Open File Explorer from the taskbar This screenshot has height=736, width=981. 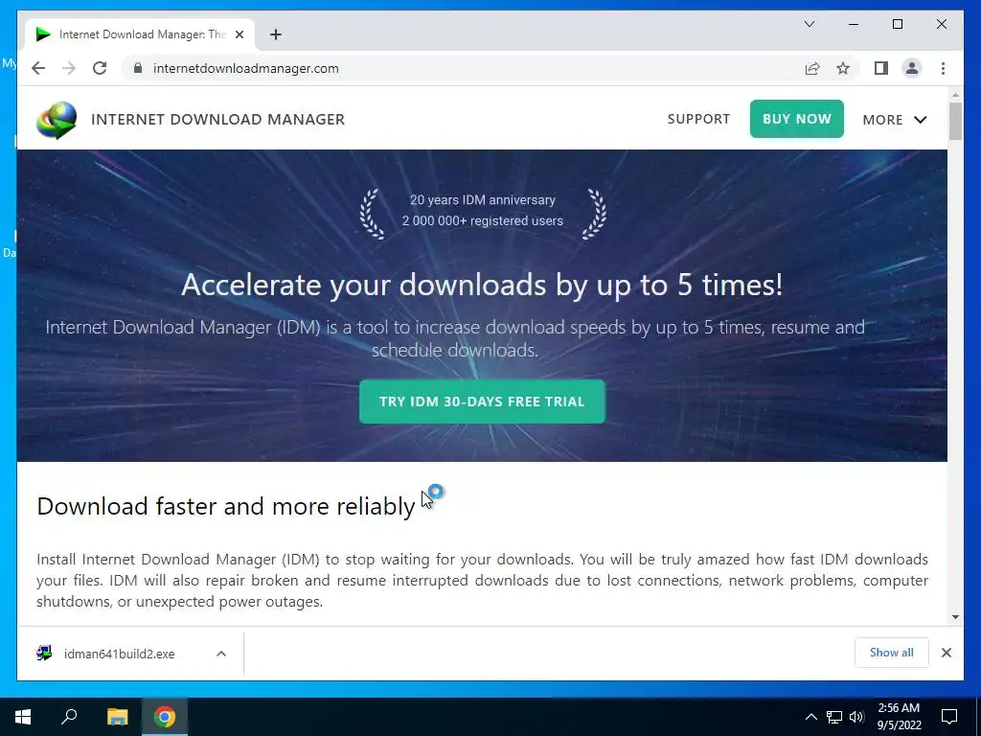(117, 717)
